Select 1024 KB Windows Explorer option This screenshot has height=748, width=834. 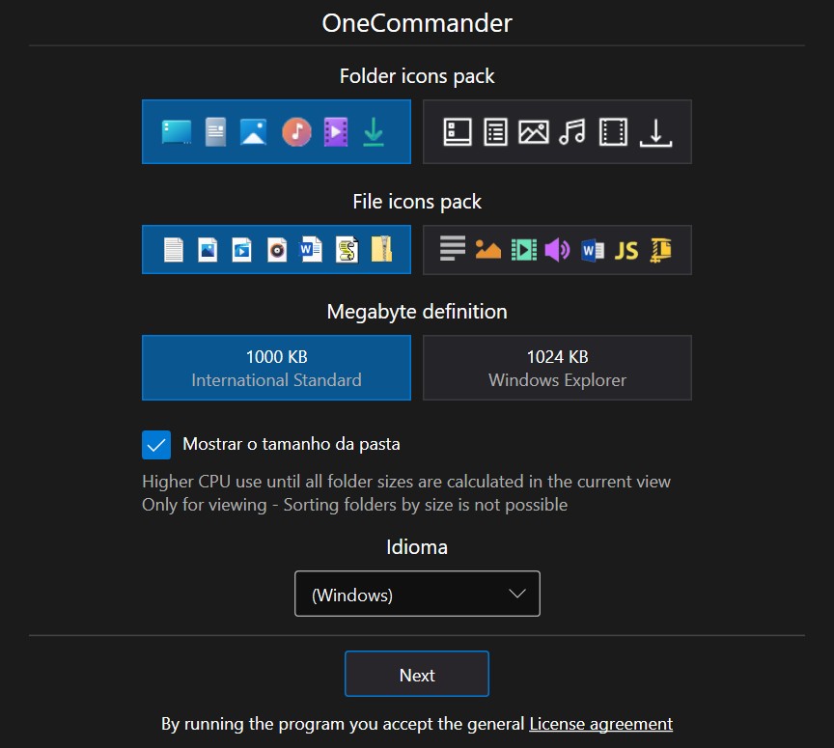click(x=557, y=368)
